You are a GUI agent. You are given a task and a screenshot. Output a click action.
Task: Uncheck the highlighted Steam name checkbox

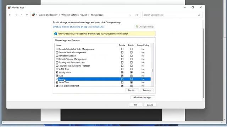click(x=57, y=79)
